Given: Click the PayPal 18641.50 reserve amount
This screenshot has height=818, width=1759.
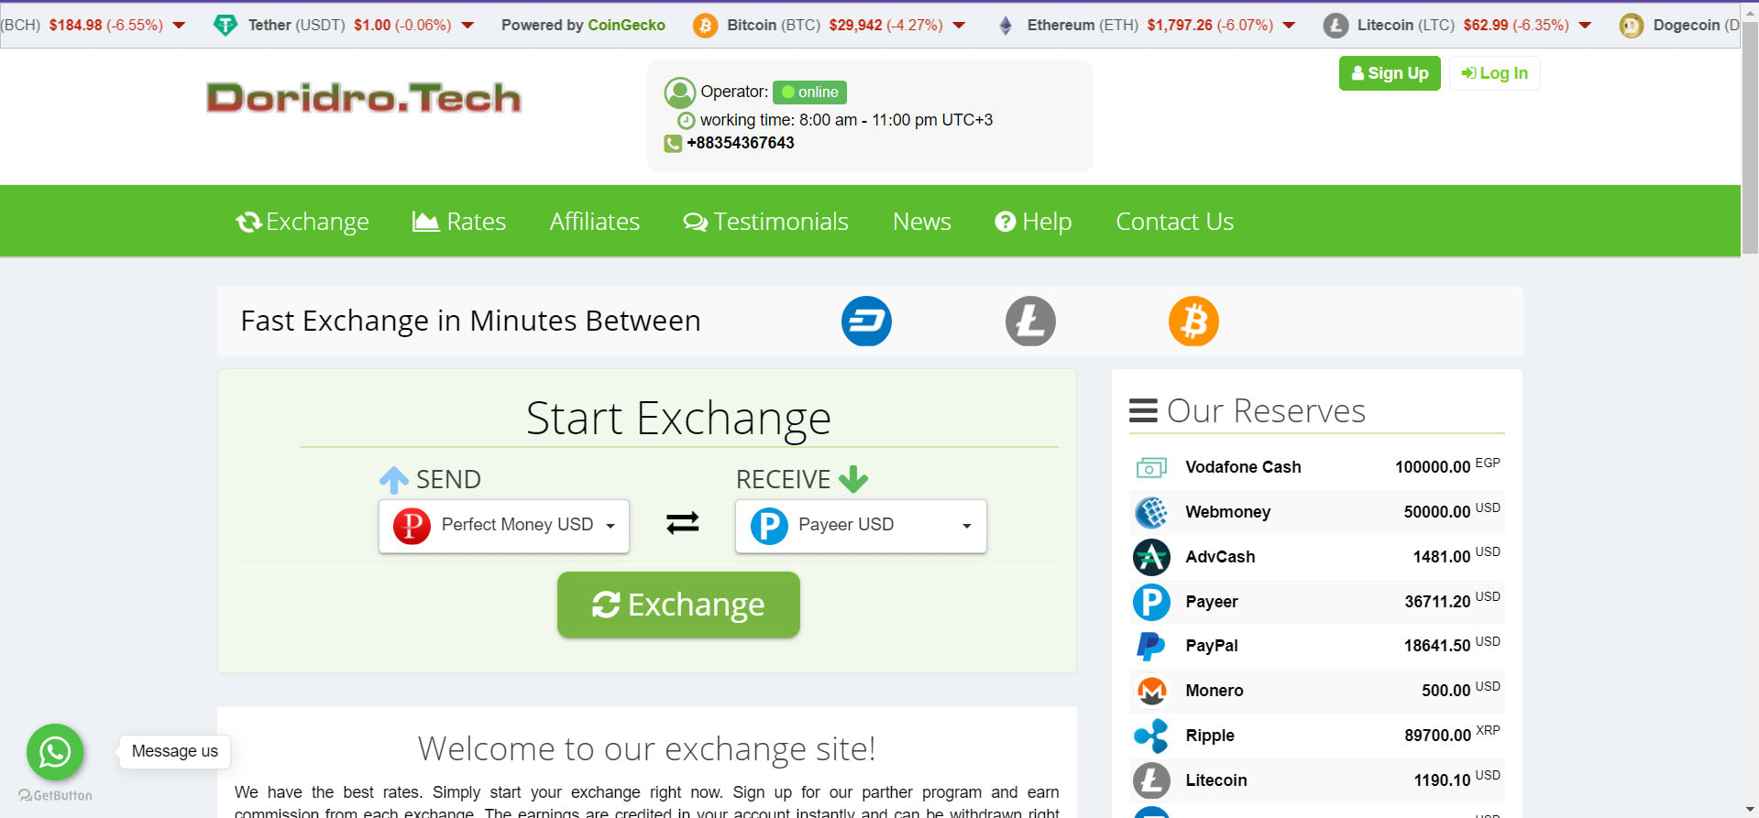Looking at the screenshot, I should pyautogui.click(x=1437, y=646).
